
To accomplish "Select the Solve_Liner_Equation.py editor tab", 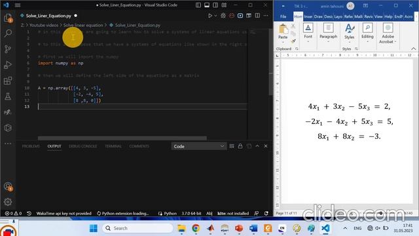I will [x=48, y=16].
